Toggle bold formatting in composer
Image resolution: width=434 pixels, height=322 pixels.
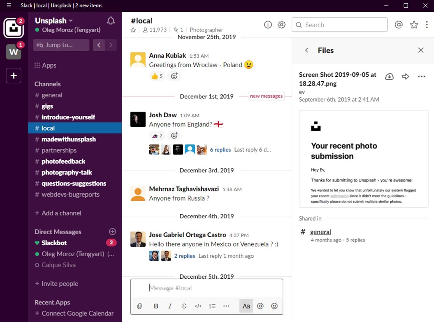tap(156, 306)
